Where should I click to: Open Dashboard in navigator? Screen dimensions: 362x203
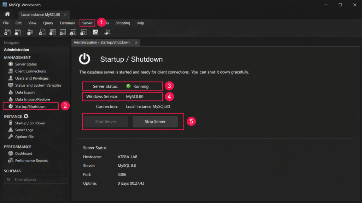(x=24, y=153)
